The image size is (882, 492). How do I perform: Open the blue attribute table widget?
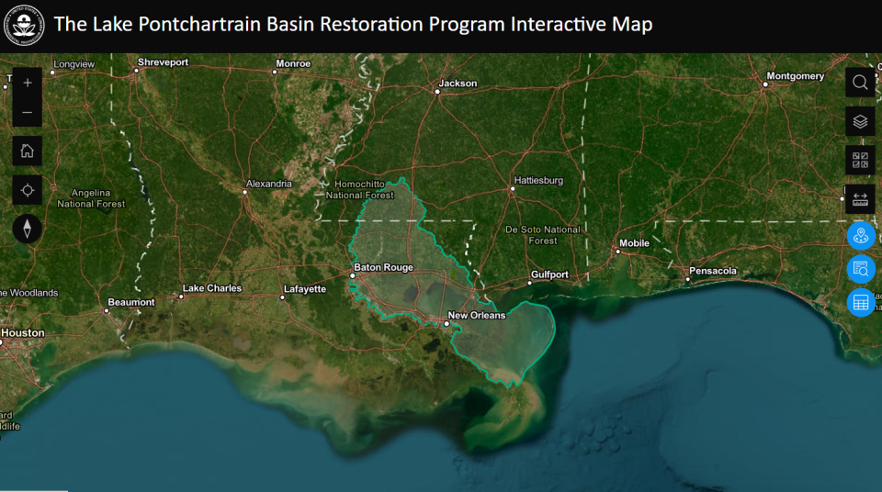pyautogui.click(x=861, y=302)
